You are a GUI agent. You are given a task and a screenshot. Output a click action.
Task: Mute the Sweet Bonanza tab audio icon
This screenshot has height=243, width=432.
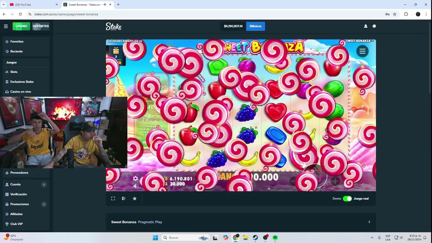(105, 5)
